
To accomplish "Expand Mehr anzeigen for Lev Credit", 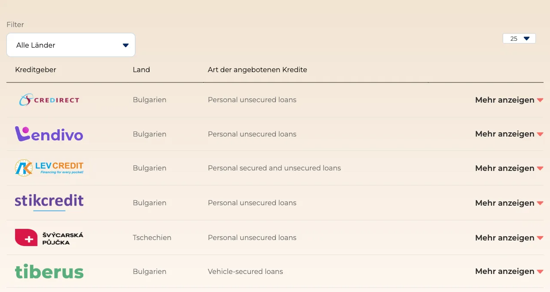I will click(509, 168).
